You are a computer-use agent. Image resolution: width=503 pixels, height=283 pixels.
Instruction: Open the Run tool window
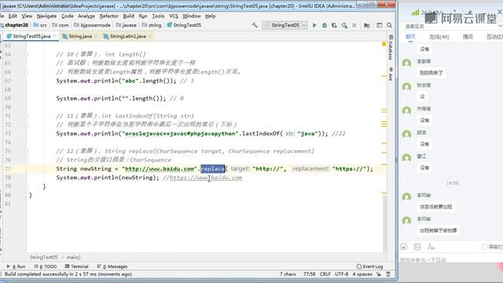point(16,266)
